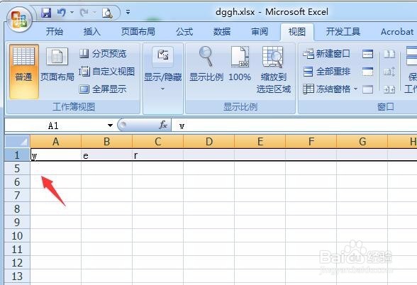Customize the quick access toolbar dropdown
Image resolution: width=417 pixels, height=285 pixels.
[x=128, y=12]
